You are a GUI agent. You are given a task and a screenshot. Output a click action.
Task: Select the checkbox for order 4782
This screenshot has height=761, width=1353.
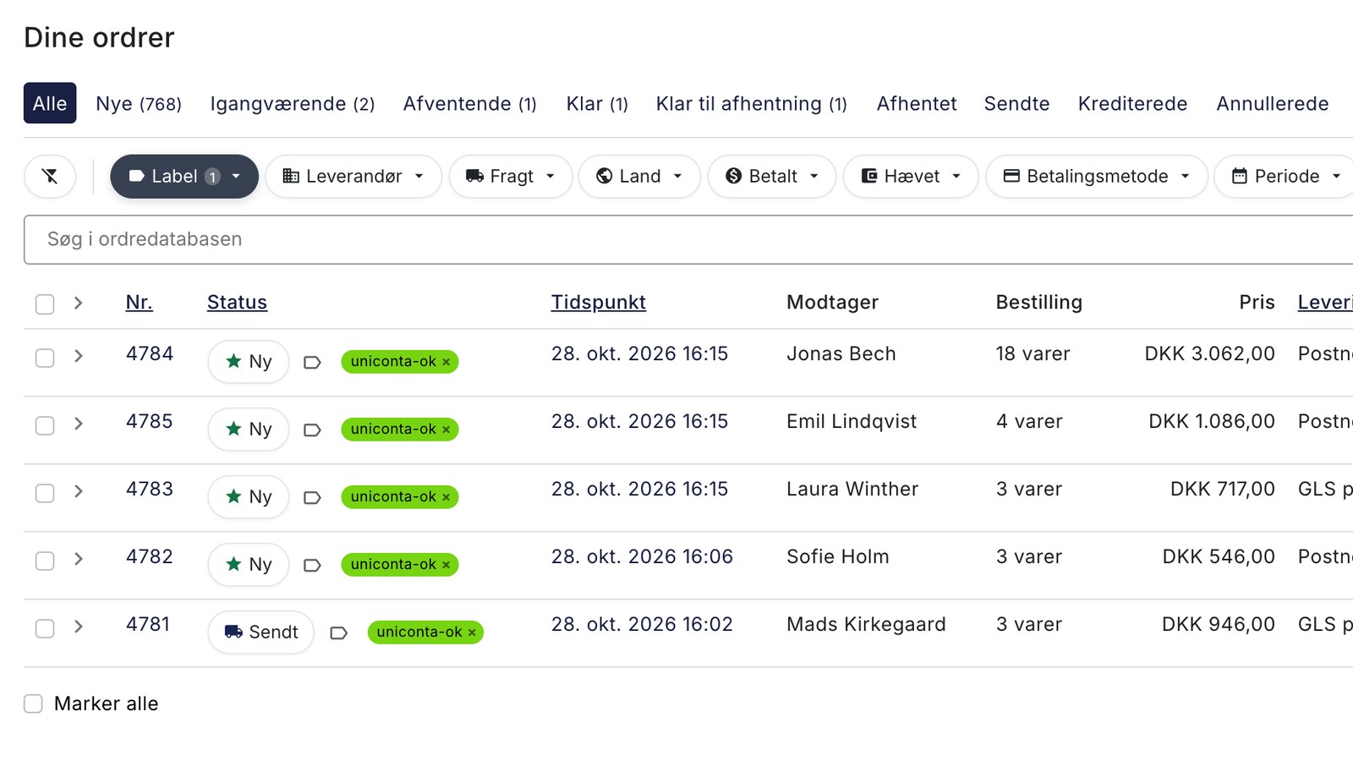[45, 561]
